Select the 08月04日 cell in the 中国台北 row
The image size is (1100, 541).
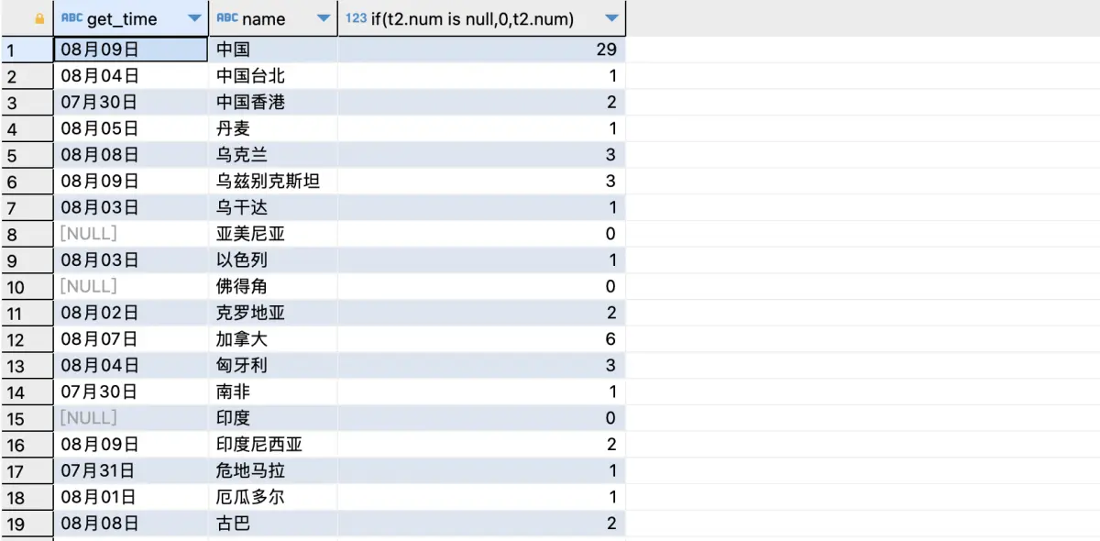[x=131, y=76]
